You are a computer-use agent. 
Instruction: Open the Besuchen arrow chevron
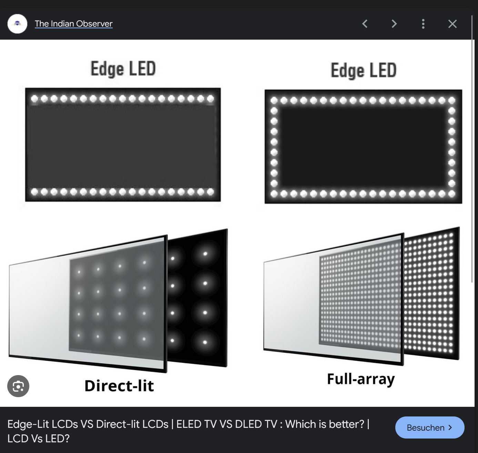[x=450, y=427]
